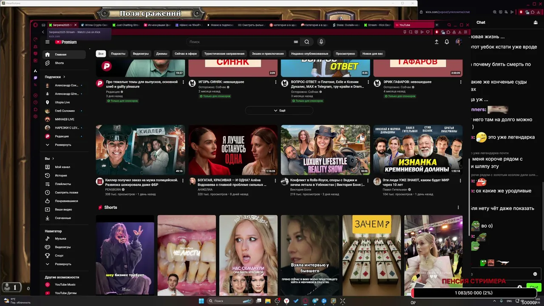Open Спорт in the Навигатор section
This screenshot has width=544, height=306.
(x=65, y=255)
